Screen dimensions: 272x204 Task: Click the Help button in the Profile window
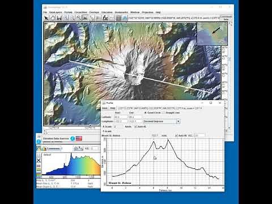(113, 108)
